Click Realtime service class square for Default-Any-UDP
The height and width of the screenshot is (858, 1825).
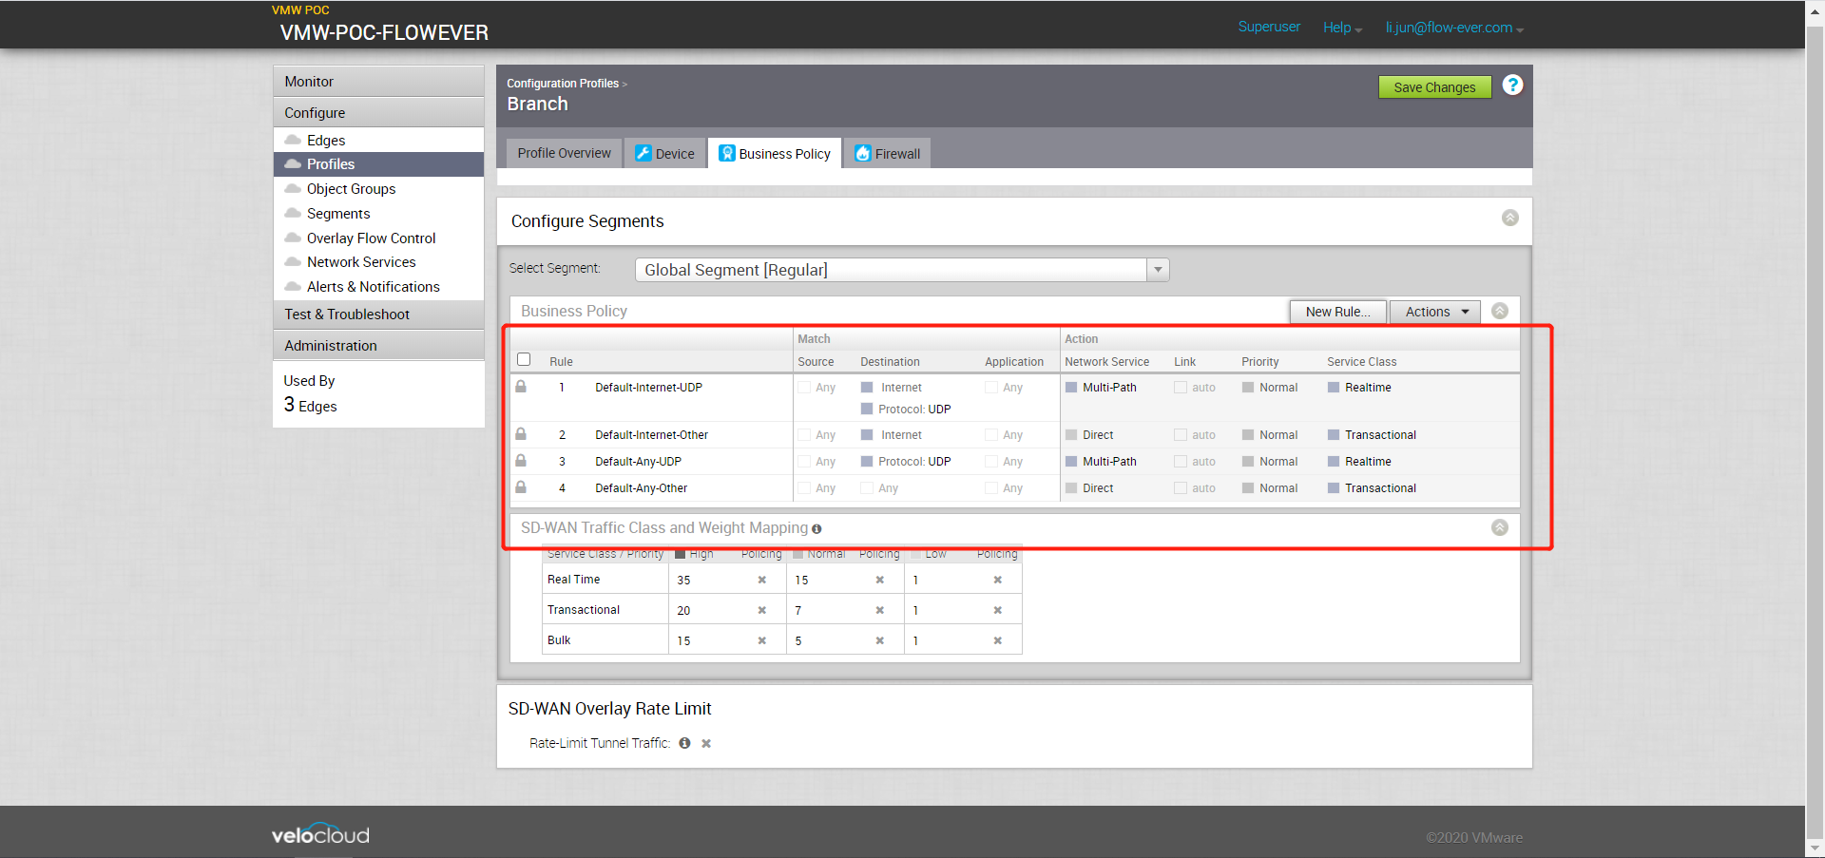coord(1334,461)
